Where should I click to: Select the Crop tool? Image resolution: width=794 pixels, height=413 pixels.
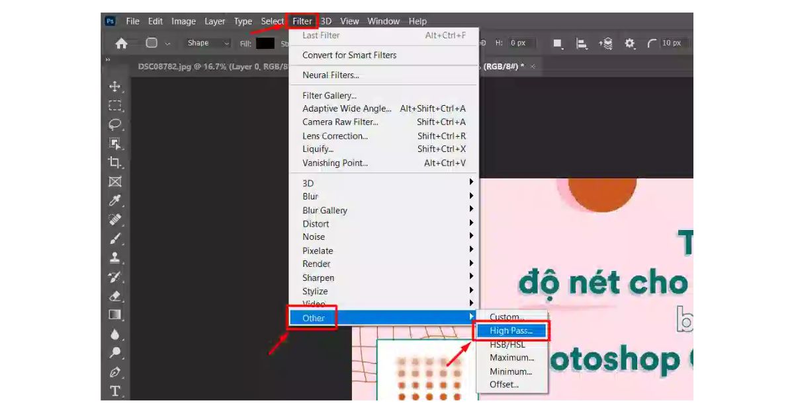click(x=115, y=163)
